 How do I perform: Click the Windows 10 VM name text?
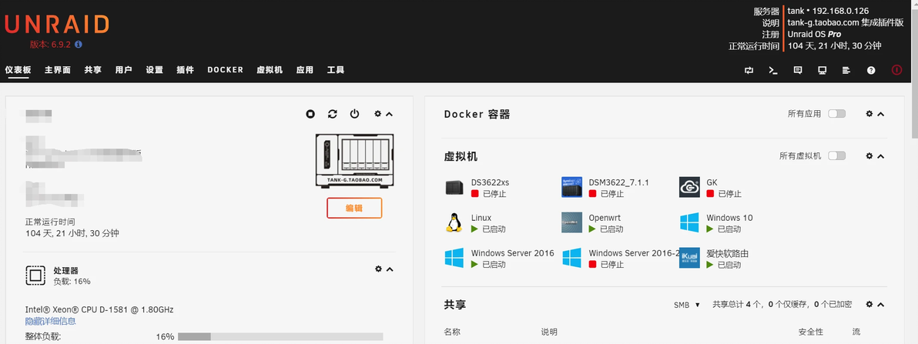click(x=729, y=218)
